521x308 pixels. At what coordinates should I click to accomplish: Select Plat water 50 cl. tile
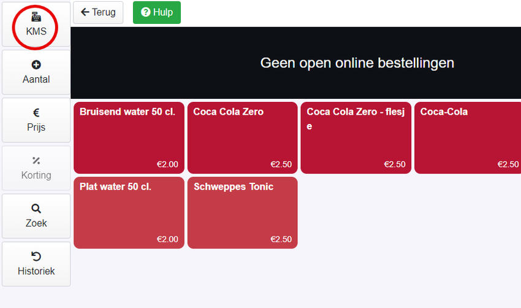click(x=129, y=212)
